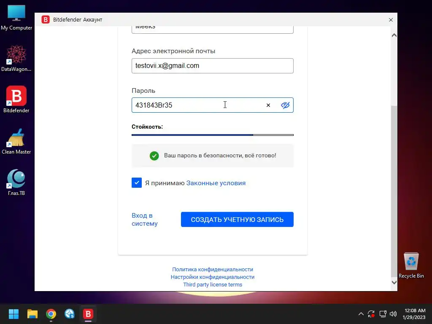Toggle password visibility eye icon
432x324 pixels.
coord(285,105)
